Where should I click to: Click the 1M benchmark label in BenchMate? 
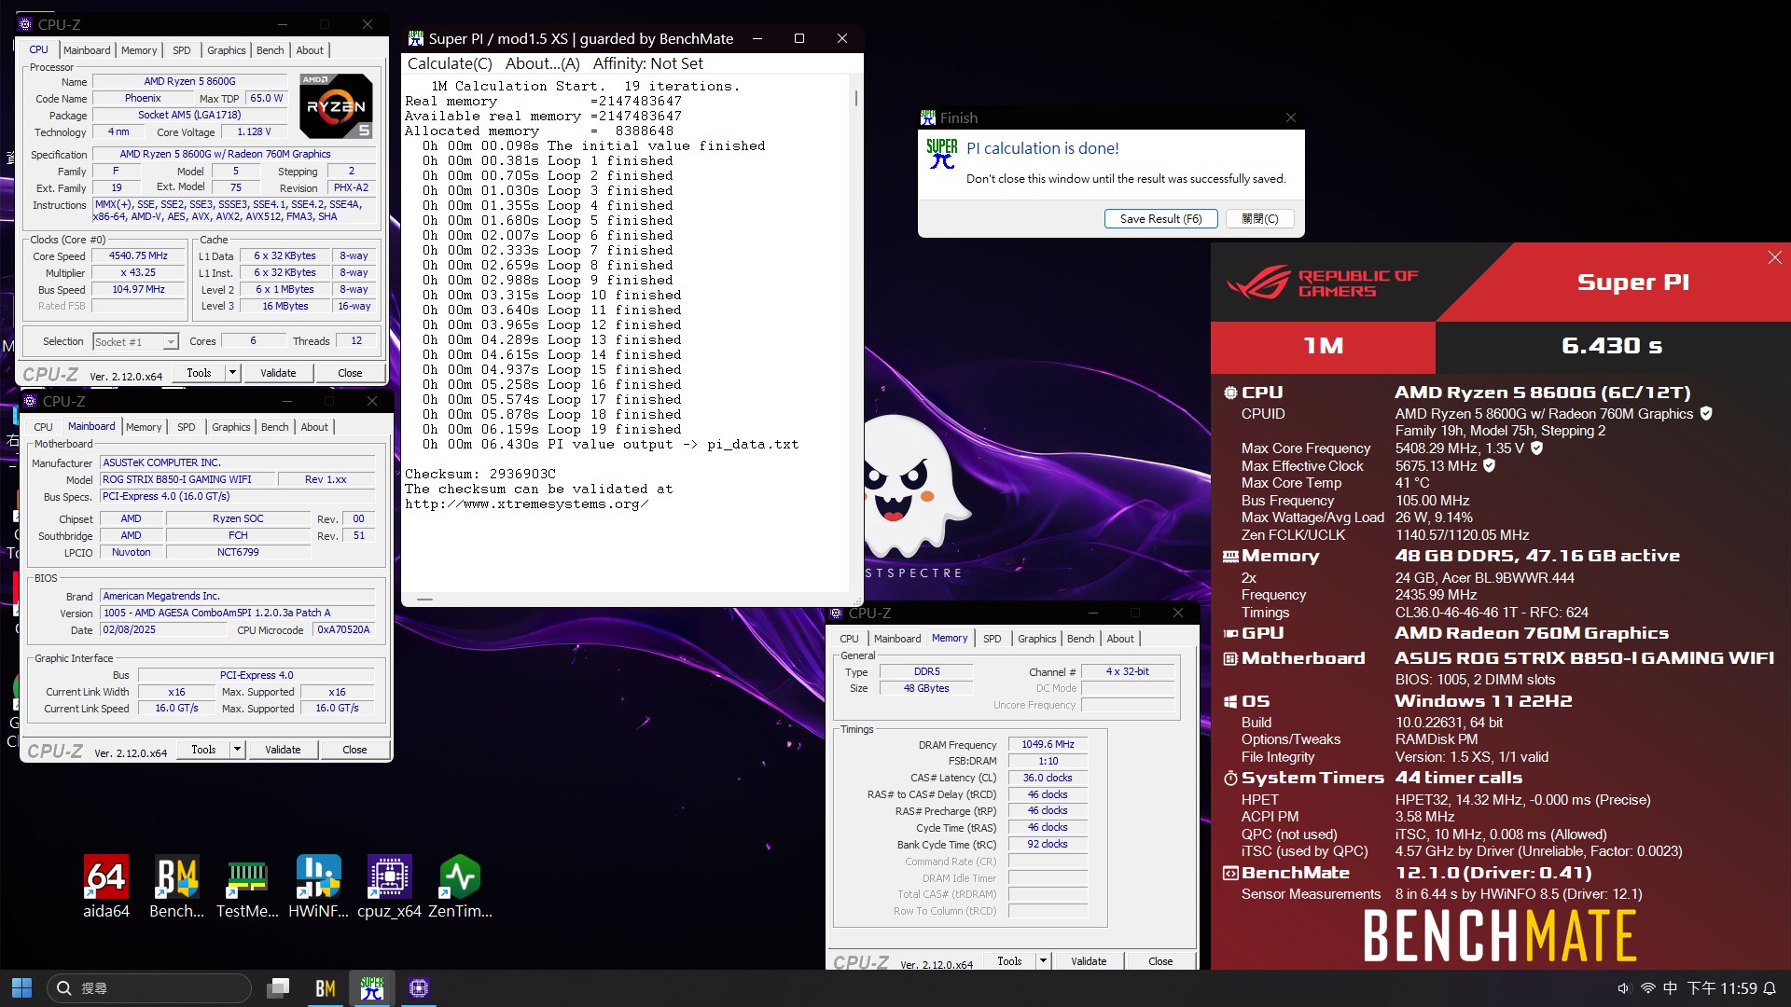pos(1323,346)
